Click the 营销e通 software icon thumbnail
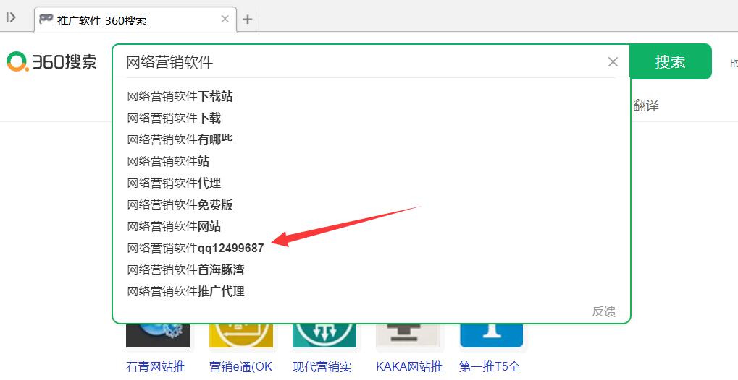This screenshot has width=738, height=380. pos(241,337)
